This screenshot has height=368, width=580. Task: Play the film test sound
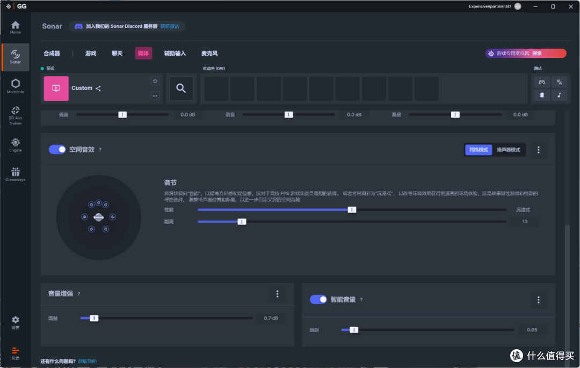click(x=541, y=95)
